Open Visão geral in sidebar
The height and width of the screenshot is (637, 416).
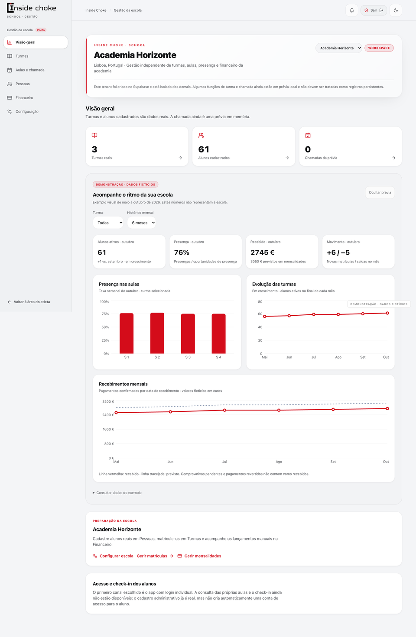36,42
